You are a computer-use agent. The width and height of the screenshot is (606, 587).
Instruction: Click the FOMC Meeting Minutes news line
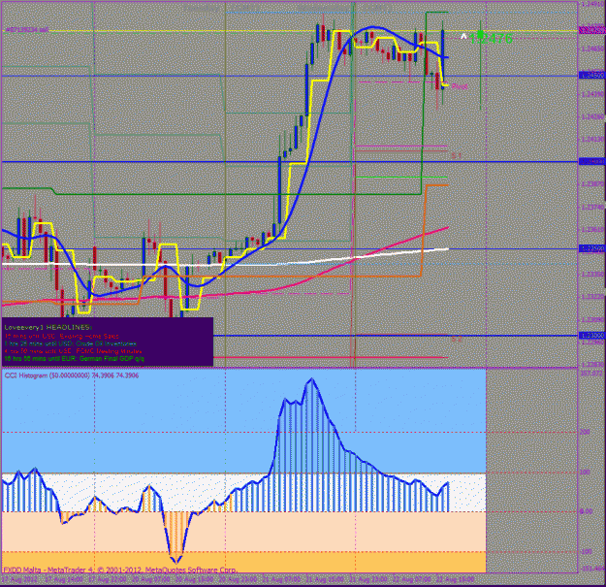click(73, 351)
